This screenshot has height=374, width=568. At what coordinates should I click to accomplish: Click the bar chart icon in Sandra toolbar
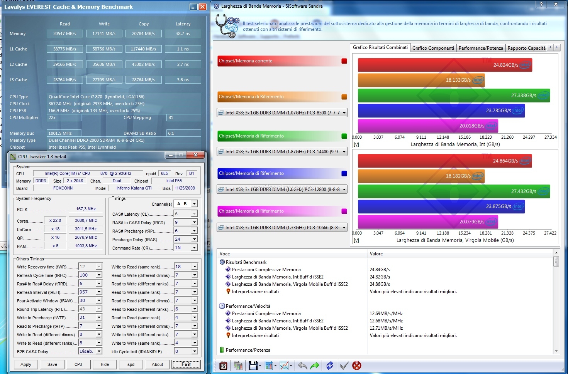(269, 366)
